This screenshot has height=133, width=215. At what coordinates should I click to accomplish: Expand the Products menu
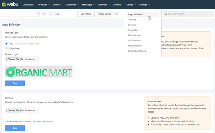coord(44,5)
